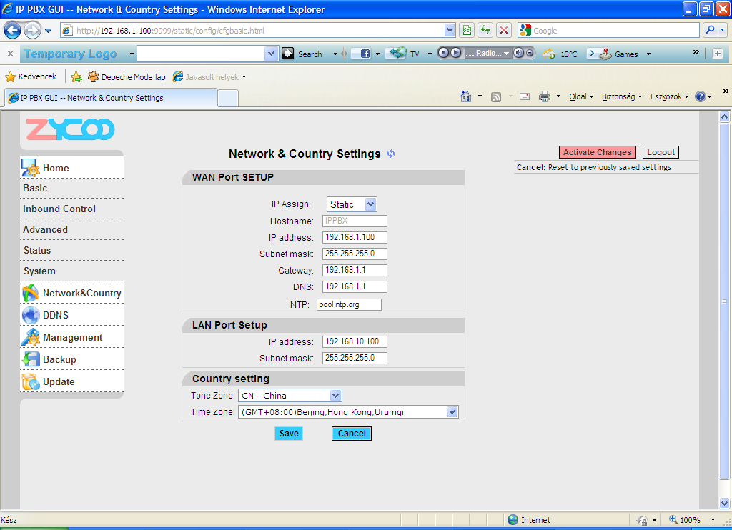
Task: Click the Save button
Action: point(289,434)
